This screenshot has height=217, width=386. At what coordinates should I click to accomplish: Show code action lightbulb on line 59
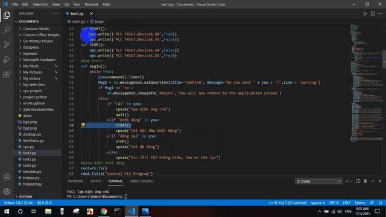[x=83, y=125]
